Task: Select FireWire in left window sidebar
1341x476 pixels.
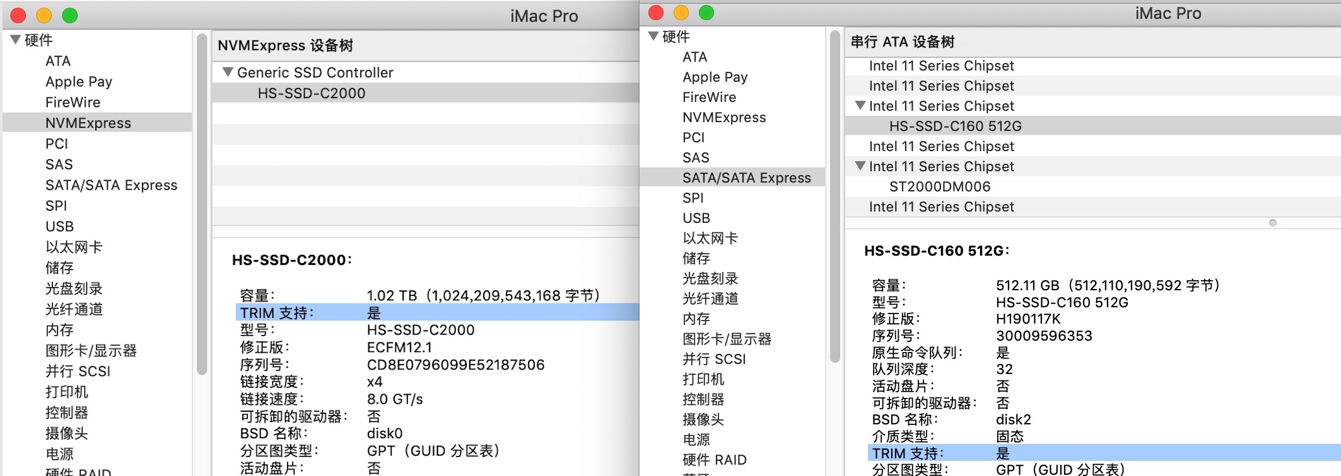Action: click(73, 102)
